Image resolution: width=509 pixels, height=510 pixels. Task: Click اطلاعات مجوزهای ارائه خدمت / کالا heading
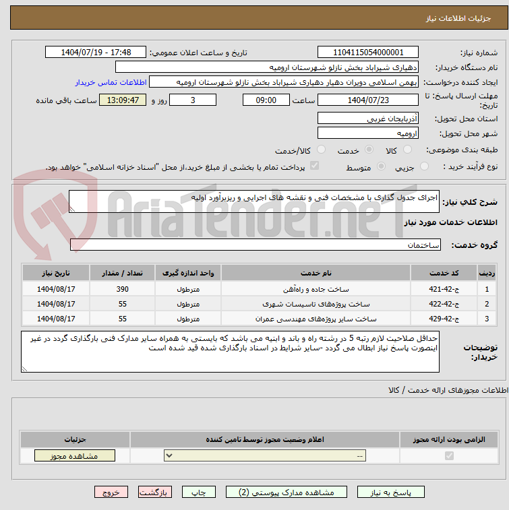tap(448, 389)
